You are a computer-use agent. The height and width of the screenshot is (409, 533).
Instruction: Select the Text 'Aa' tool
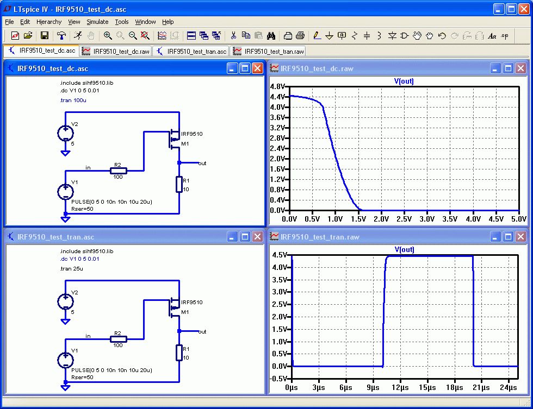(492, 36)
